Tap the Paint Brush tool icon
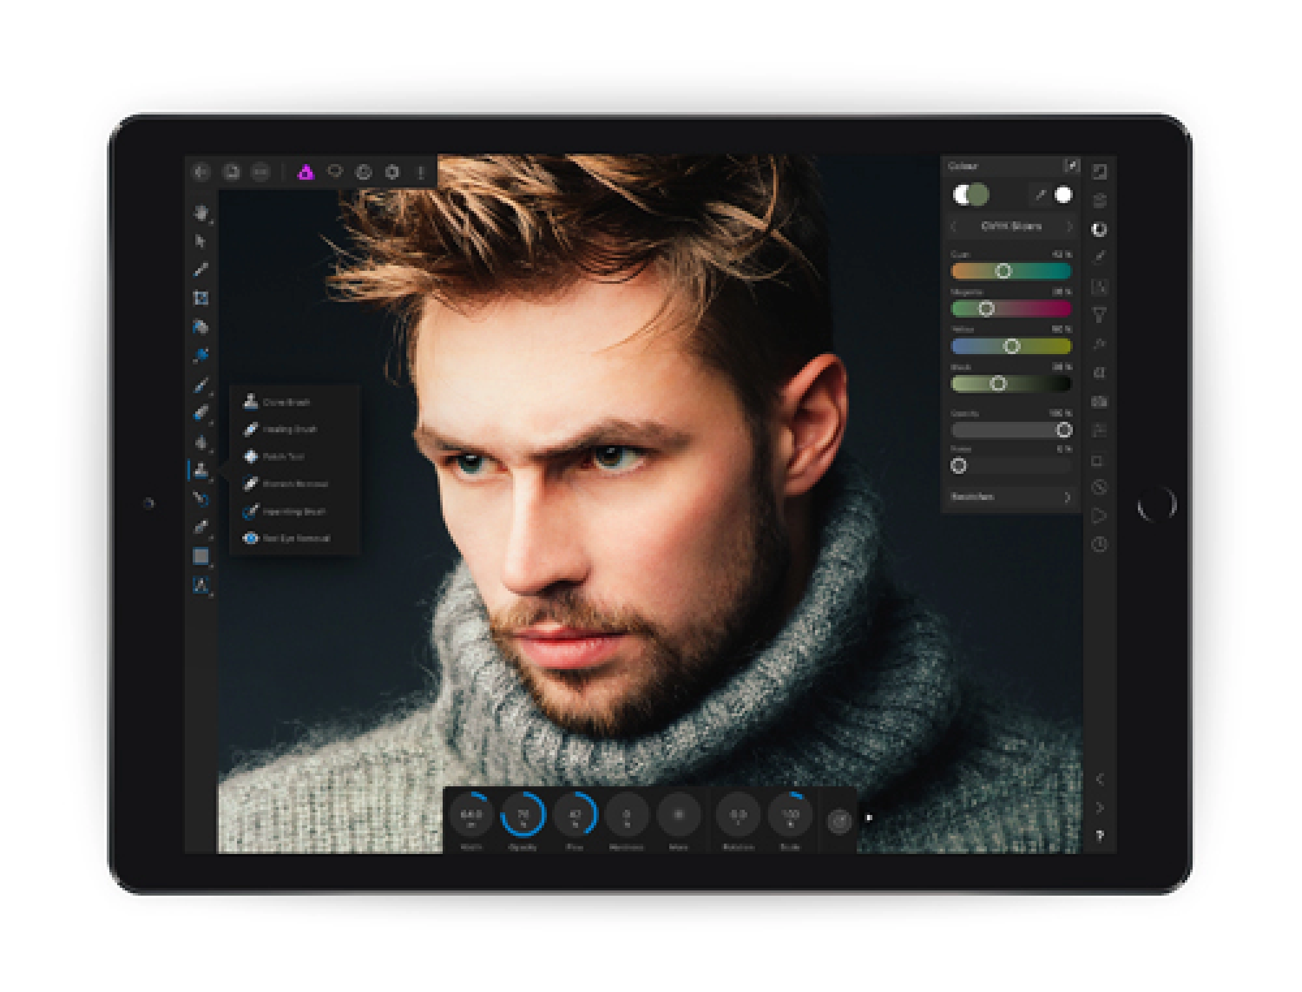 pos(201,384)
